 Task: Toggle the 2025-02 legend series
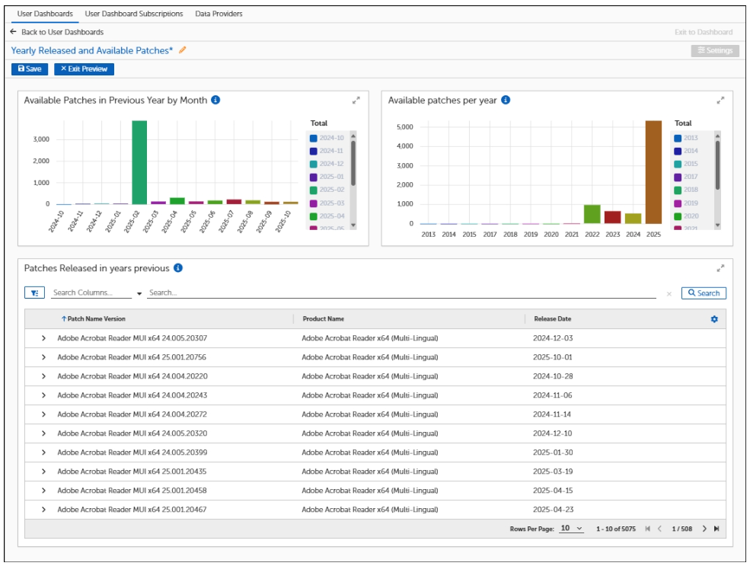coord(327,190)
